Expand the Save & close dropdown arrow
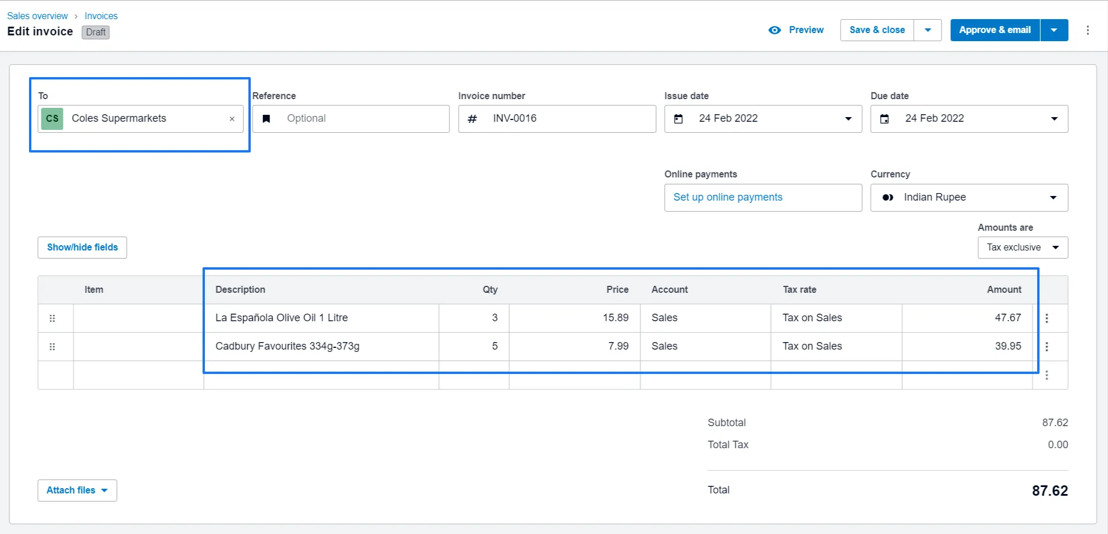1108x534 pixels. (927, 30)
